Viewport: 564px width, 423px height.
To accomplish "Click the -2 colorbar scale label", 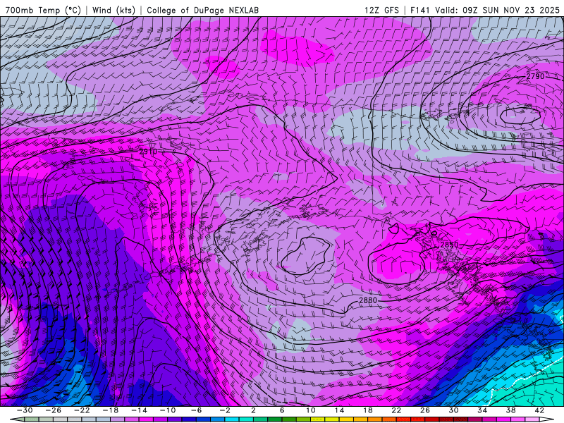I will tap(225, 410).
